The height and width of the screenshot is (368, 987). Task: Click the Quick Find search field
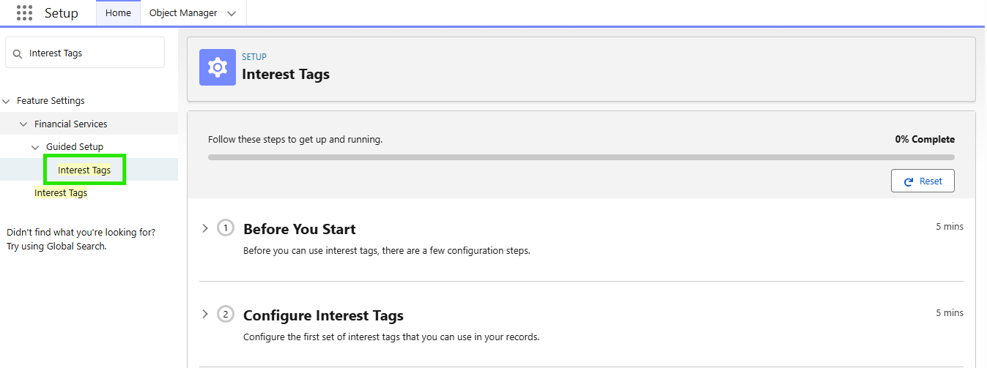tap(92, 53)
